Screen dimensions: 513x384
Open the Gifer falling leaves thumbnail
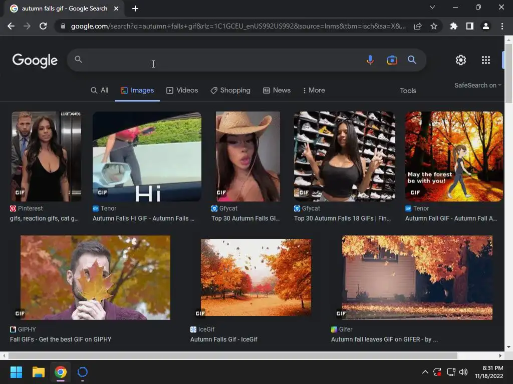pos(417,277)
